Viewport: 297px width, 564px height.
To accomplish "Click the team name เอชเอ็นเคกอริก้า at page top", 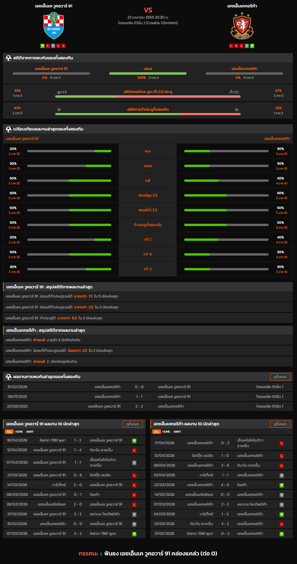I will [242, 6].
